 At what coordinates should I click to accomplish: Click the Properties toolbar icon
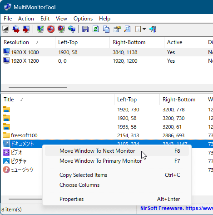click(x=117, y=29)
